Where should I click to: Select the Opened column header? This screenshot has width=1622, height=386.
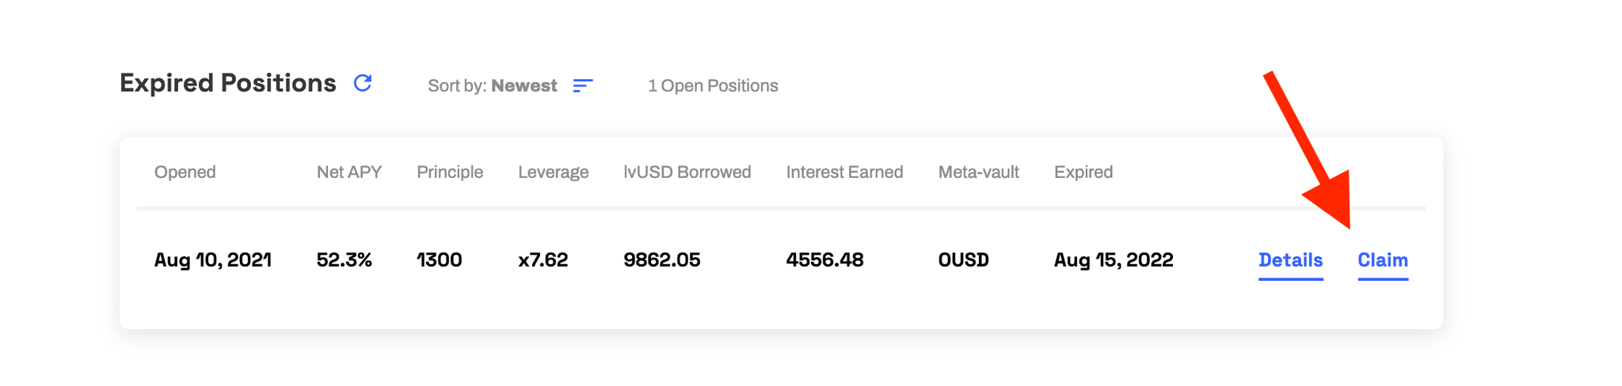click(185, 172)
